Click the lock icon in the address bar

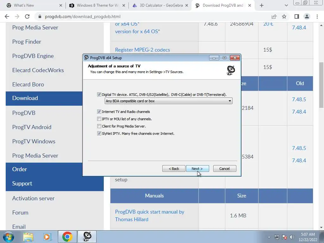coord(40,16)
